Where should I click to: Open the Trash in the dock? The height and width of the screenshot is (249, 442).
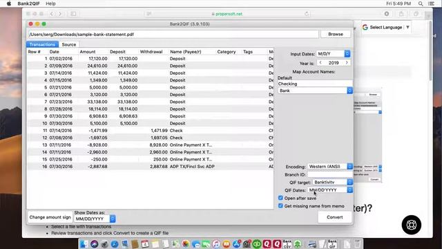358,243
